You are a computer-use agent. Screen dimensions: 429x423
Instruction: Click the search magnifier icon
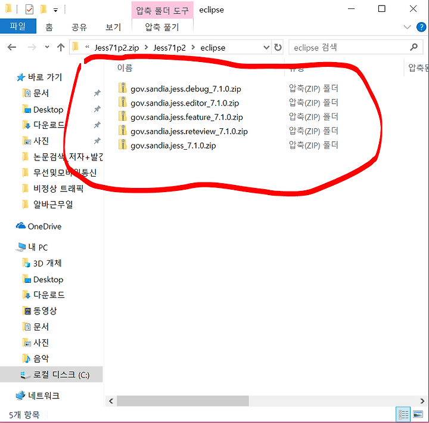414,47
